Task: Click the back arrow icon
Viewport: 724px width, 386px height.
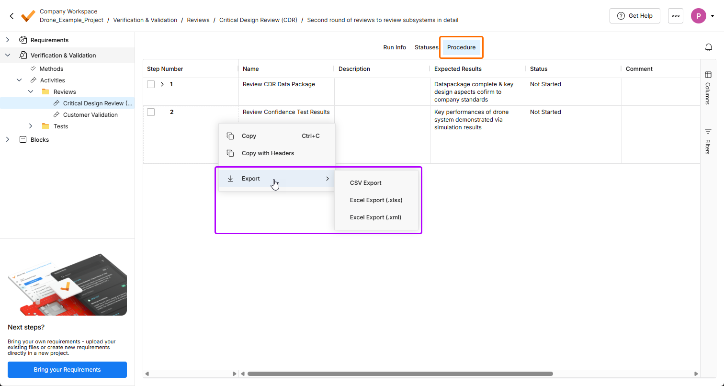Action: [12, 16]
